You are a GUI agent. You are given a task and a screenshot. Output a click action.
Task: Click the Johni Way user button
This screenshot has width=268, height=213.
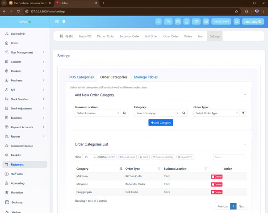tap(253, 22)
